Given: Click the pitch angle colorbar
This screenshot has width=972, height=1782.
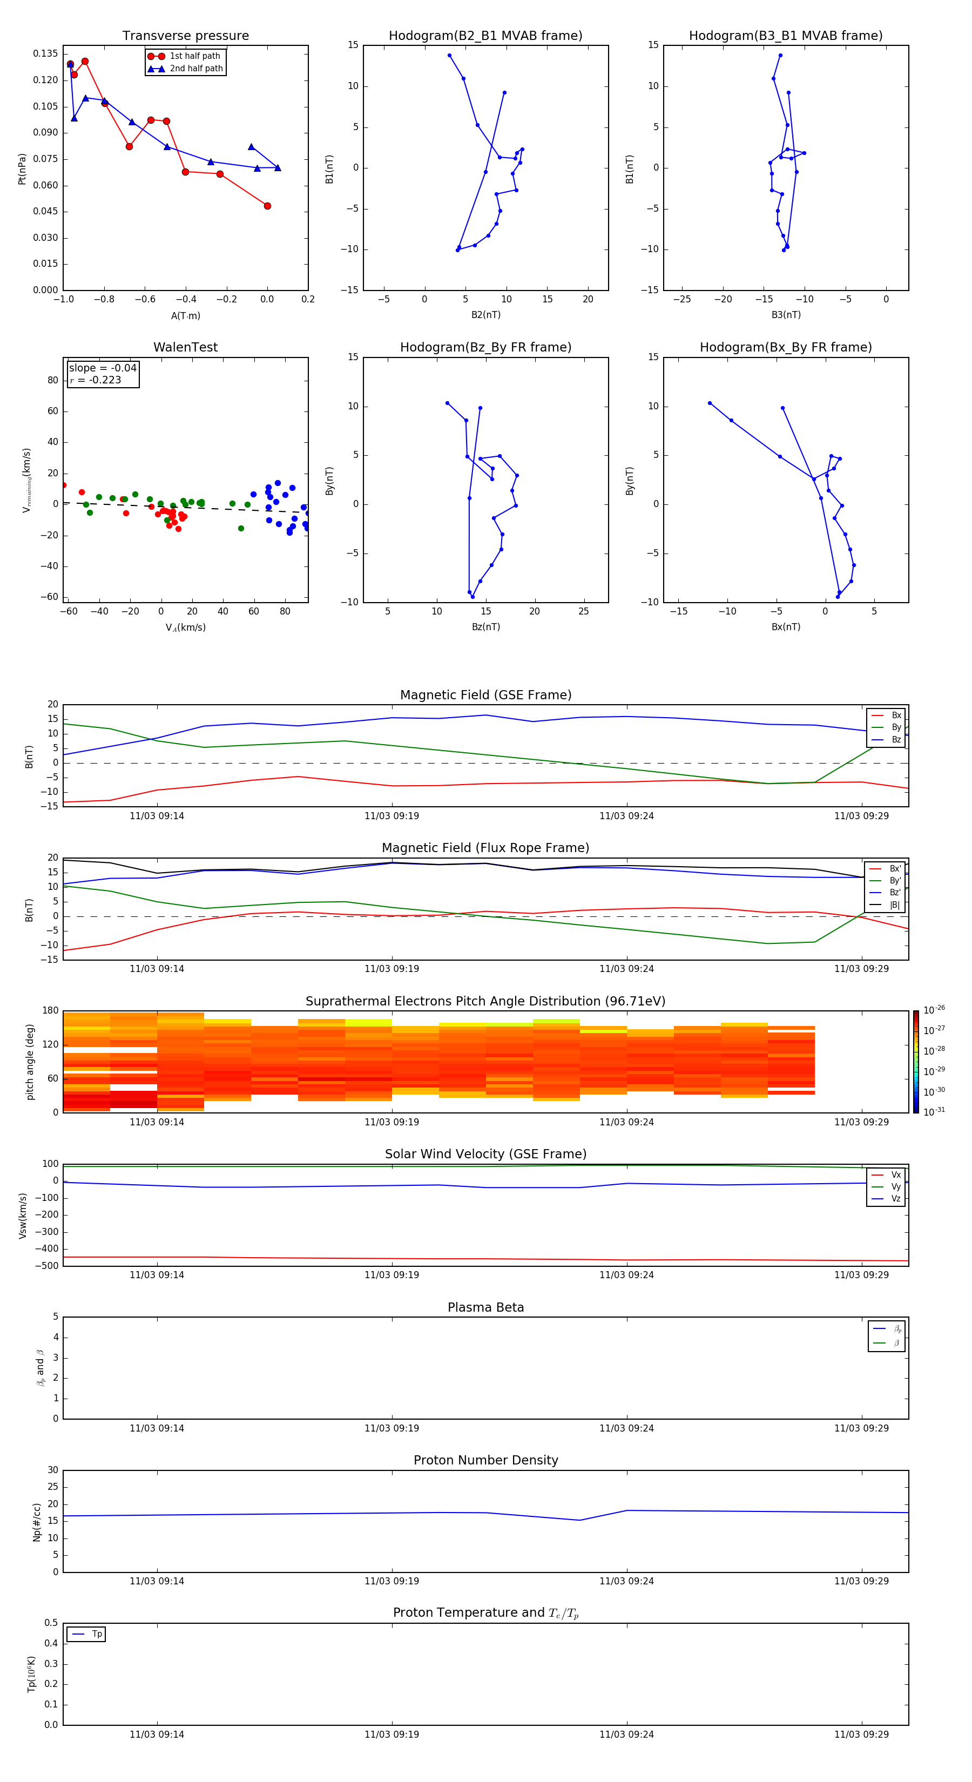Looking at the screenshot, I should (x=915, y=1062).
